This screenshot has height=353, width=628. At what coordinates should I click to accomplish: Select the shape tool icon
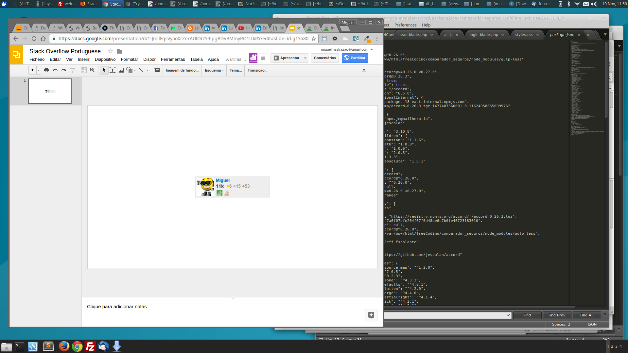click(129, 70)
